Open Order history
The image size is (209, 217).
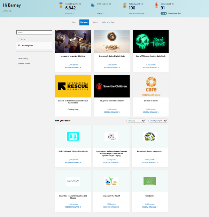click(x=23, y=58)
